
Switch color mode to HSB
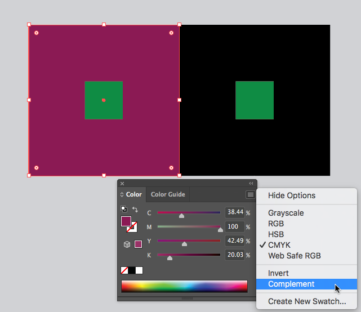coord(276,234)
